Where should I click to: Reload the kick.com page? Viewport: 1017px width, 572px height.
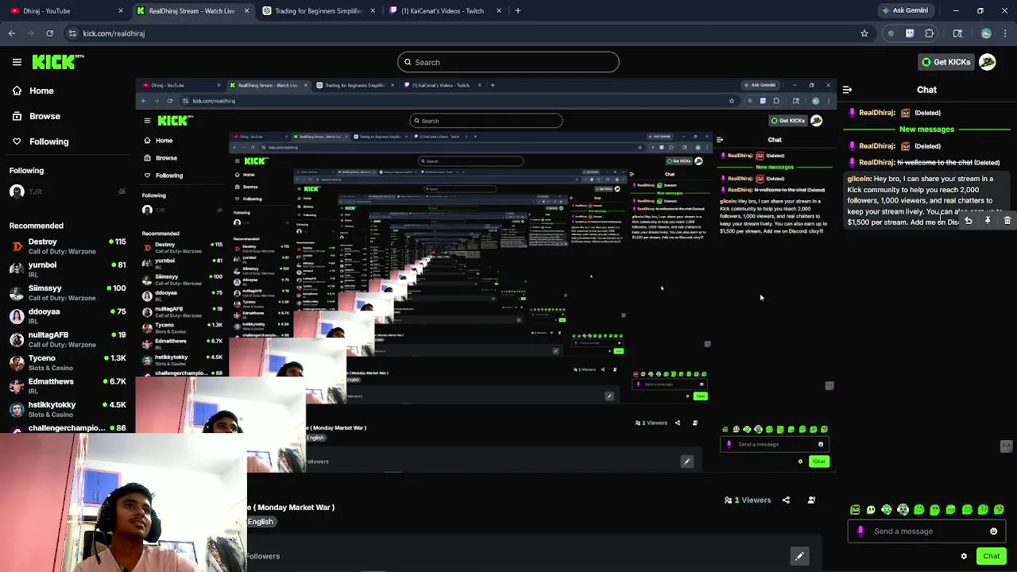pyautogui.click(x=49, y=33)
